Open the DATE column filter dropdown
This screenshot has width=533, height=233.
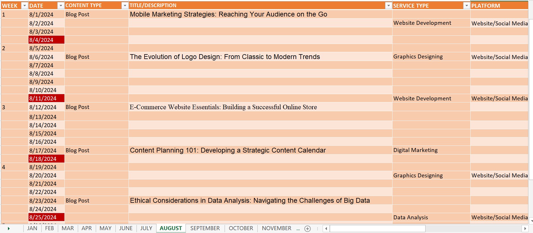coord(61,6)
